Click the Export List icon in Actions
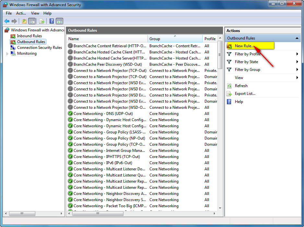 pos(229,94)
